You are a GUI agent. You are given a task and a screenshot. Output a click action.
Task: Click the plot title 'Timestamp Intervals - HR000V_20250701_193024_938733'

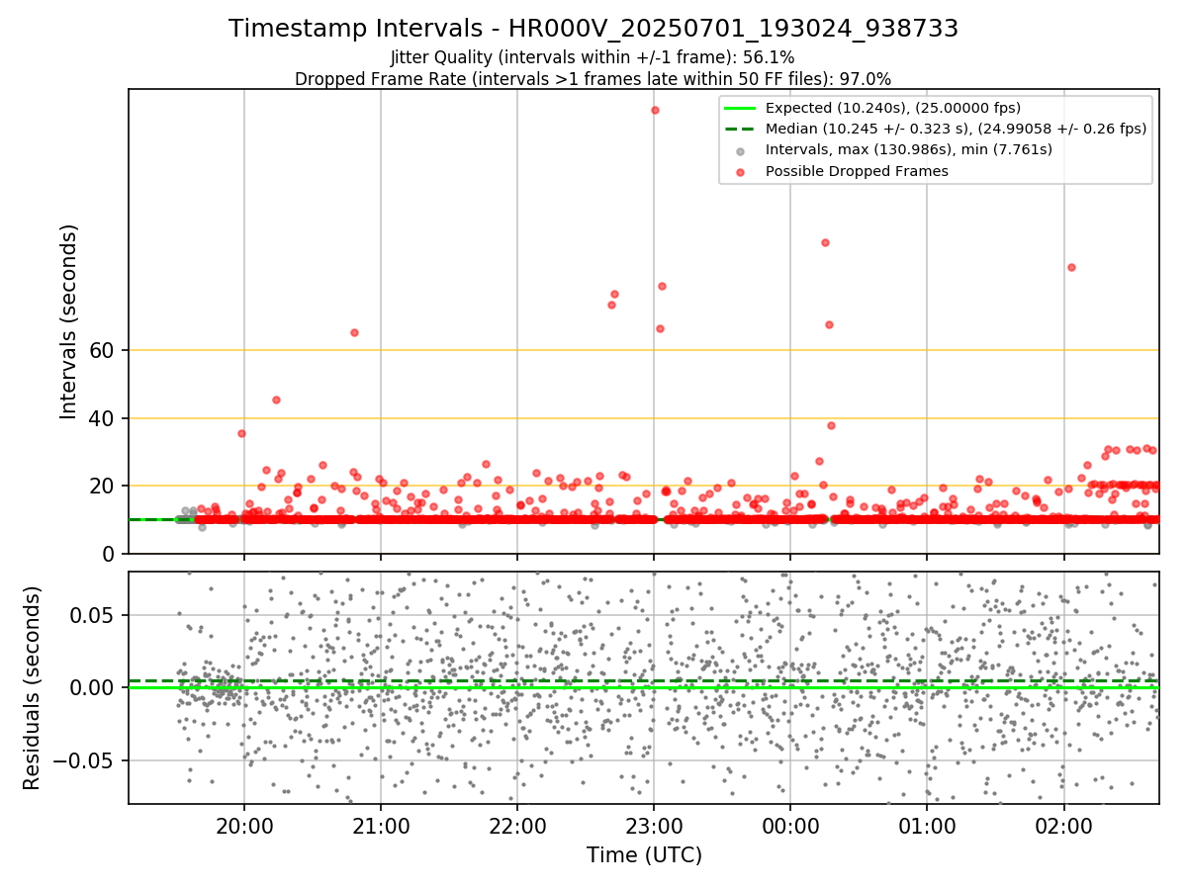pos(593,29)
